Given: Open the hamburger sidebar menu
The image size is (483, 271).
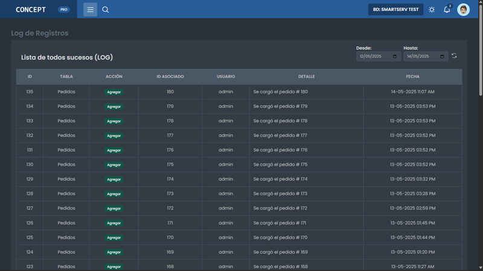Looking at the screenshot, I should click(90, 10).
